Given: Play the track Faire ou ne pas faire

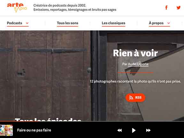Looking at the screenshot, I should [x=134, y=130].
